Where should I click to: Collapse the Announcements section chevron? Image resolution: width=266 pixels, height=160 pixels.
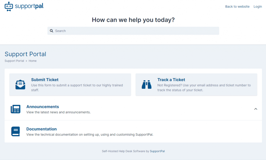pyautogui.click(x=256, y=109)
